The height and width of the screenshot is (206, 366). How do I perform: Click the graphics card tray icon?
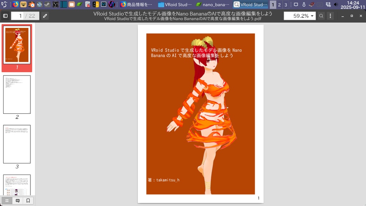(x=312, y=4)
